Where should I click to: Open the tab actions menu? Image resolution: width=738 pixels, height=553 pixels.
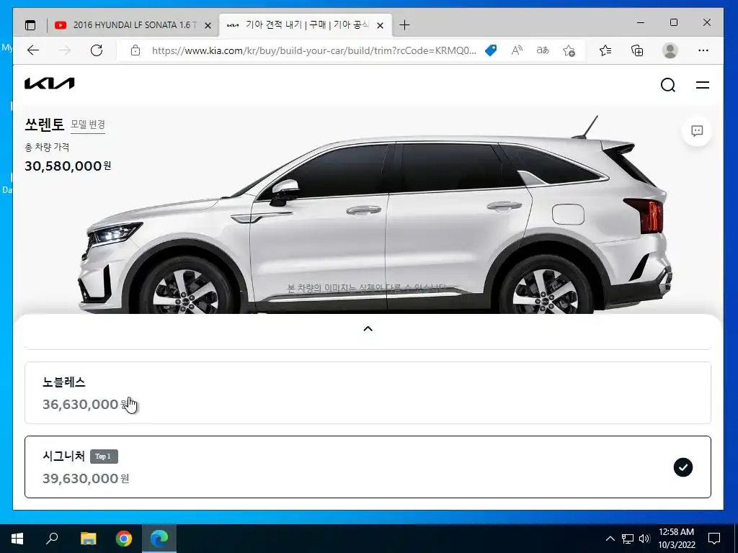pyautogui.click(x=30, y=25)
